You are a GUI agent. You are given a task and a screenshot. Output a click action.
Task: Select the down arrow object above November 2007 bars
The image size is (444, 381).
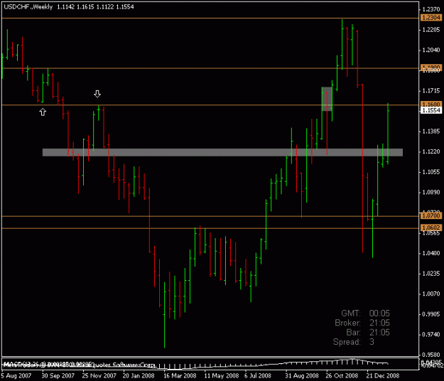click(x=97, y=94)
